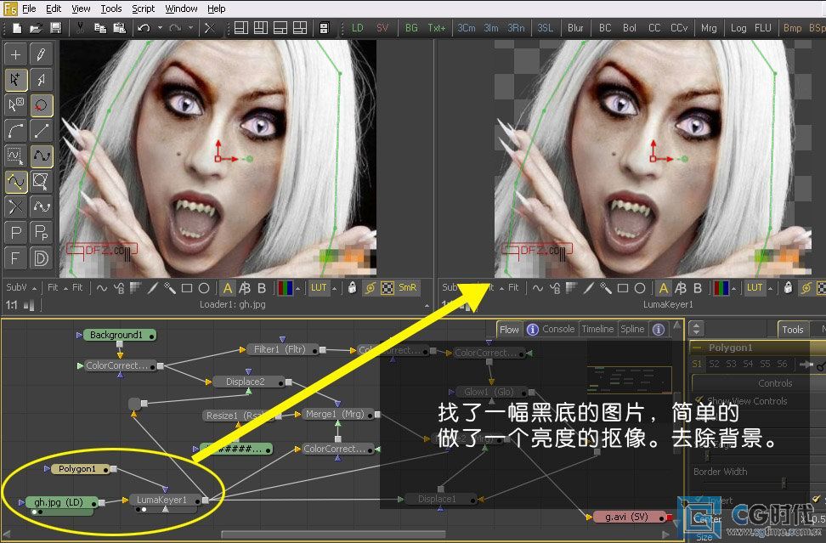Toggle the checkerboard underlay in Loader1 viewer

[x=388, y=288]
